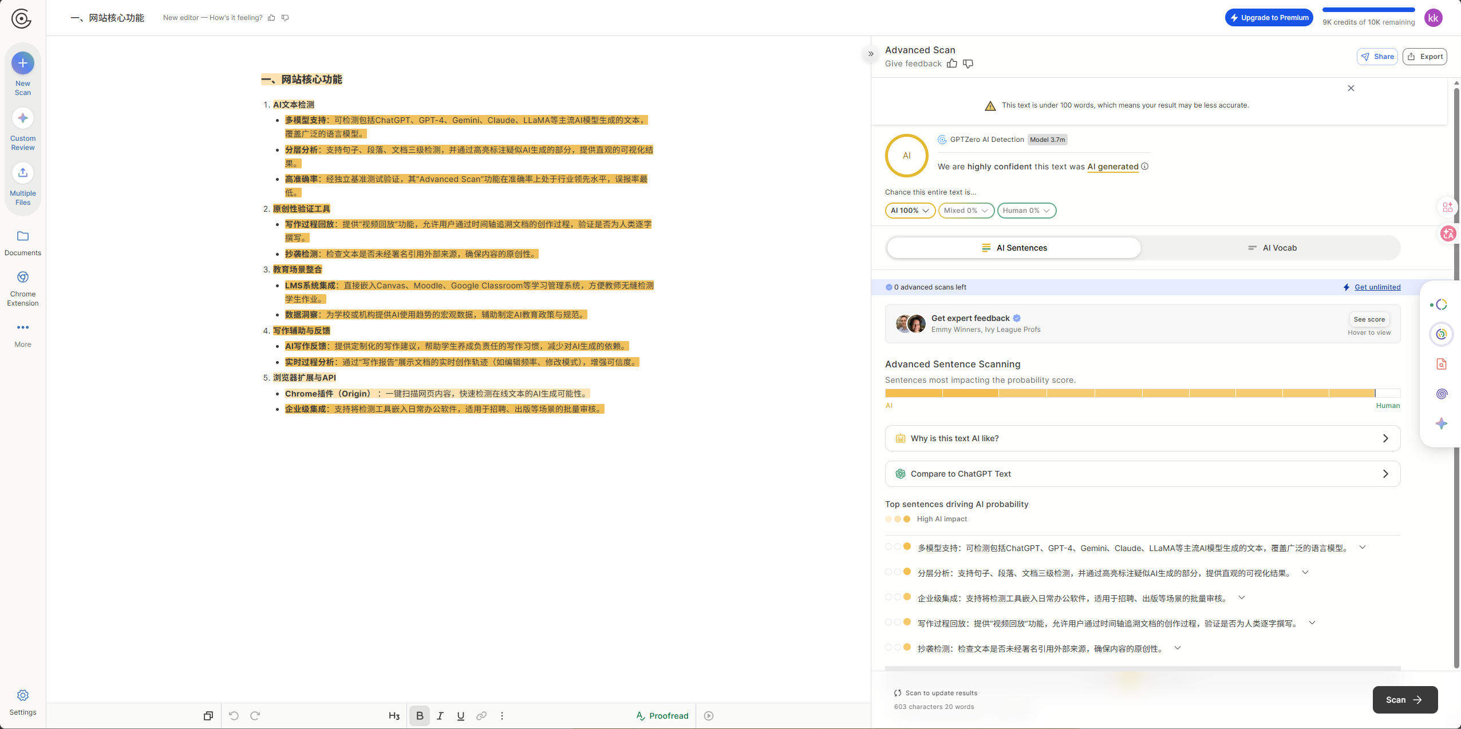This screenshot has height=729, width=1461.
Task: Click the Proofread button
Action: (x=662, y=716)
